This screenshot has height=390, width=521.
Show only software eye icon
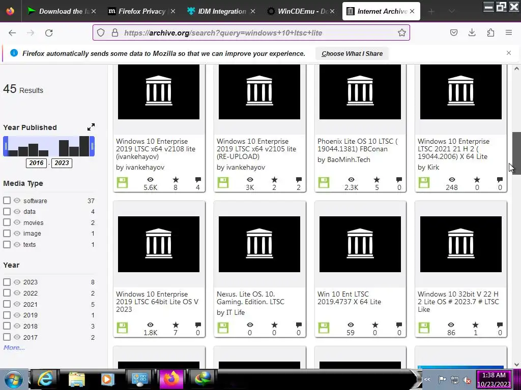click(17, 201)
